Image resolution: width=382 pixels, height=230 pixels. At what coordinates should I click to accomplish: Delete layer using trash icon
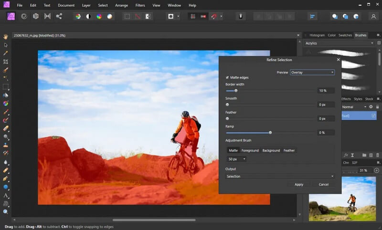coord(377,155)
